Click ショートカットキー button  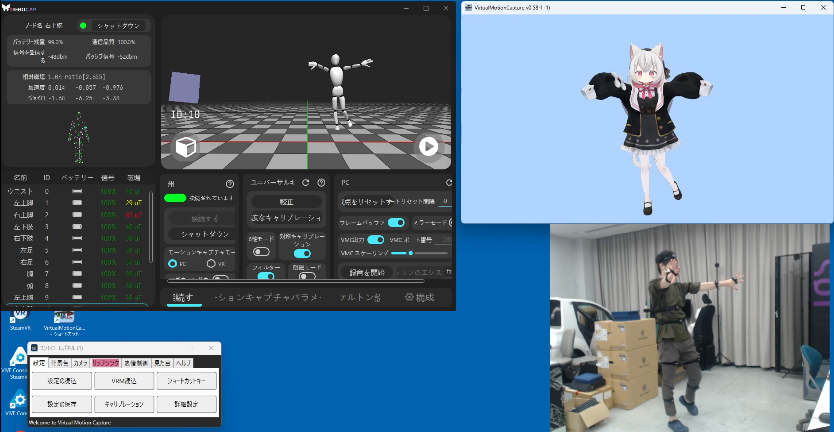(187, 381)
